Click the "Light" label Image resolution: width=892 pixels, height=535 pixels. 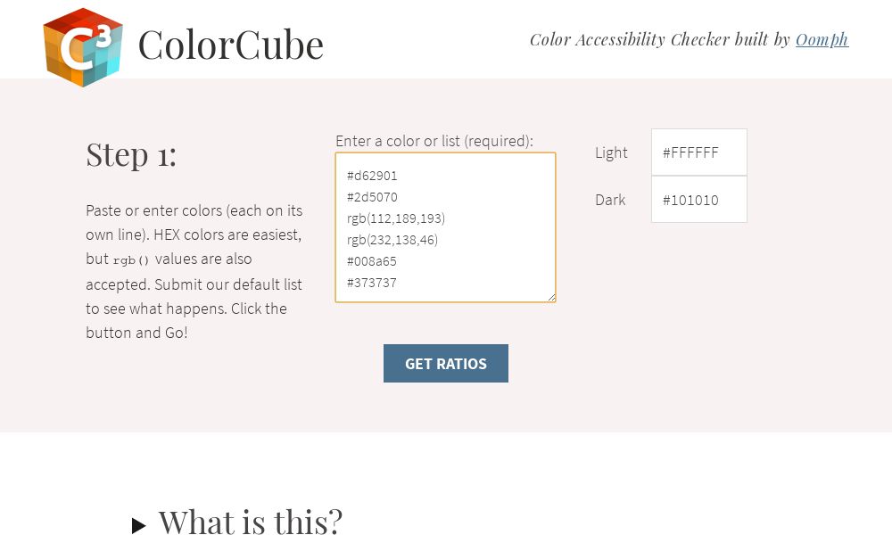[611, 152]
